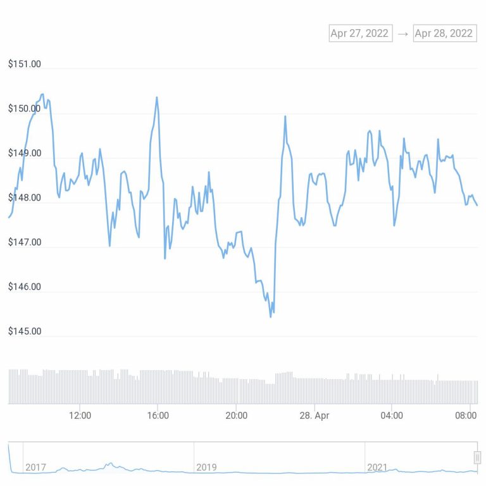This screenshot has height=486, width=486.
Task: Click the 08:00 time axis label
Action: click(466, 415)
